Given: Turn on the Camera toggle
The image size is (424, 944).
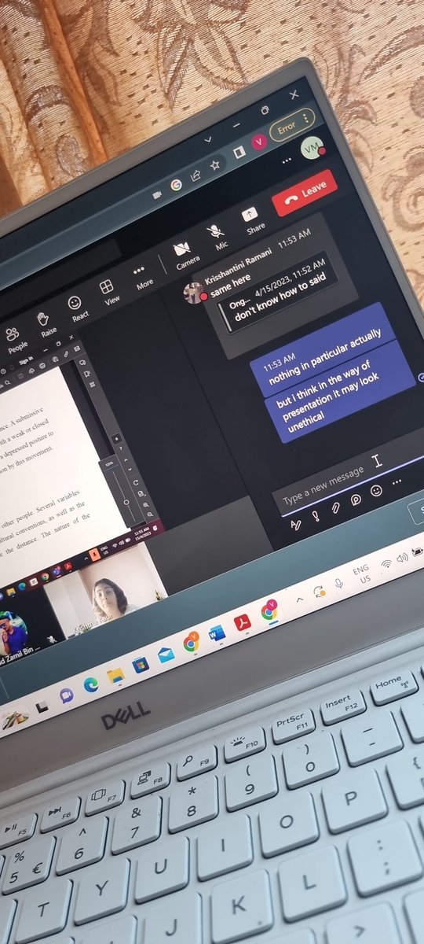Looking at the screenshot, I should pyautogui.click(x=185, y=256).
